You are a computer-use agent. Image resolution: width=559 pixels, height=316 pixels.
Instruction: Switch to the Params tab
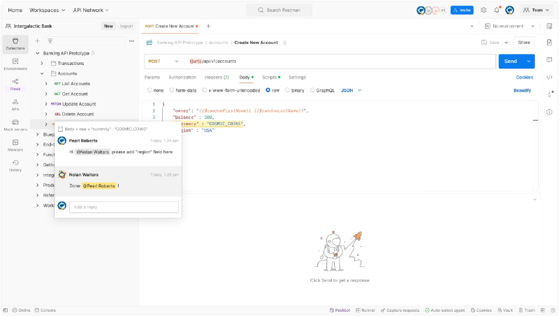(x=152, y=77)
